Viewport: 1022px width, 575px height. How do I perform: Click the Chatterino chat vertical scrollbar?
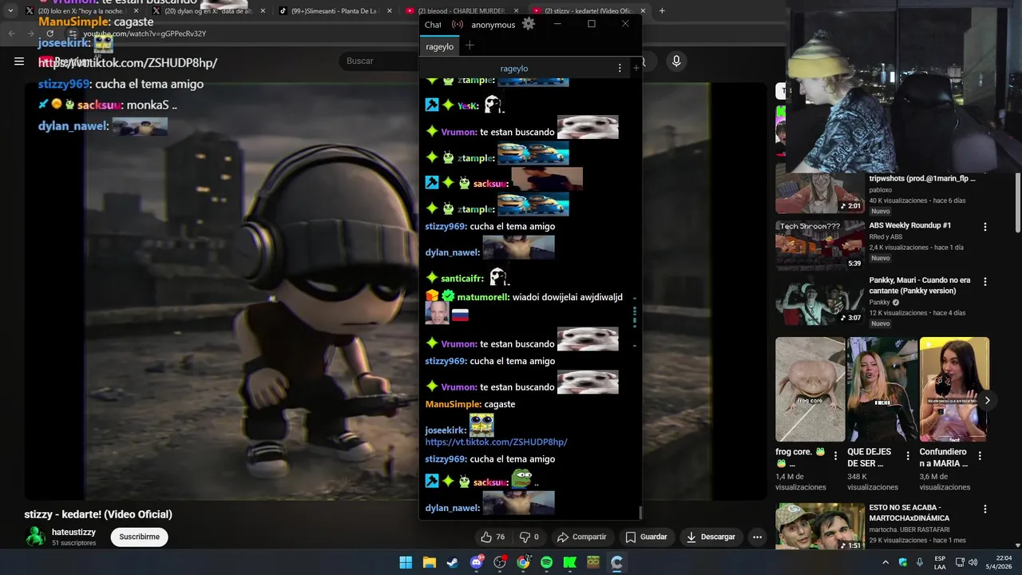coord(640,512)
